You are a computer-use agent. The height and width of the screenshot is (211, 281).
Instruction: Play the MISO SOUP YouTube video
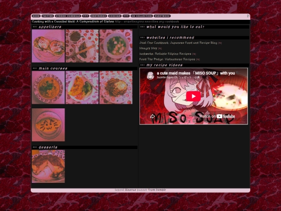pyautogui.click(x=194, y=96)
